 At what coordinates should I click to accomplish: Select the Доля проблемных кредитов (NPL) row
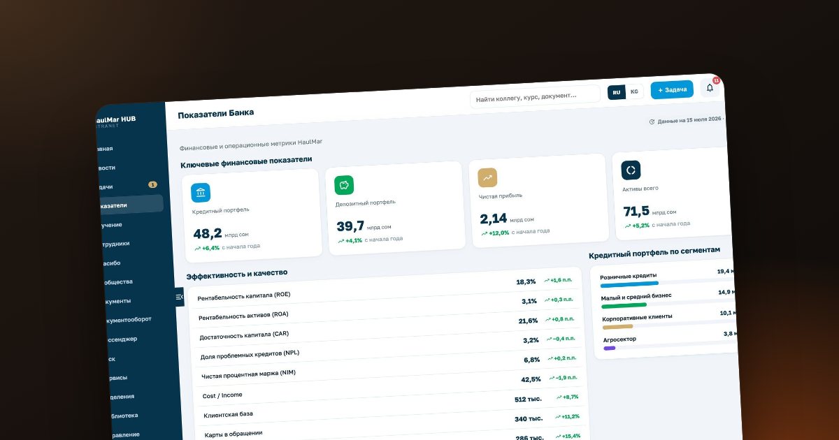[x=389, y=347]
